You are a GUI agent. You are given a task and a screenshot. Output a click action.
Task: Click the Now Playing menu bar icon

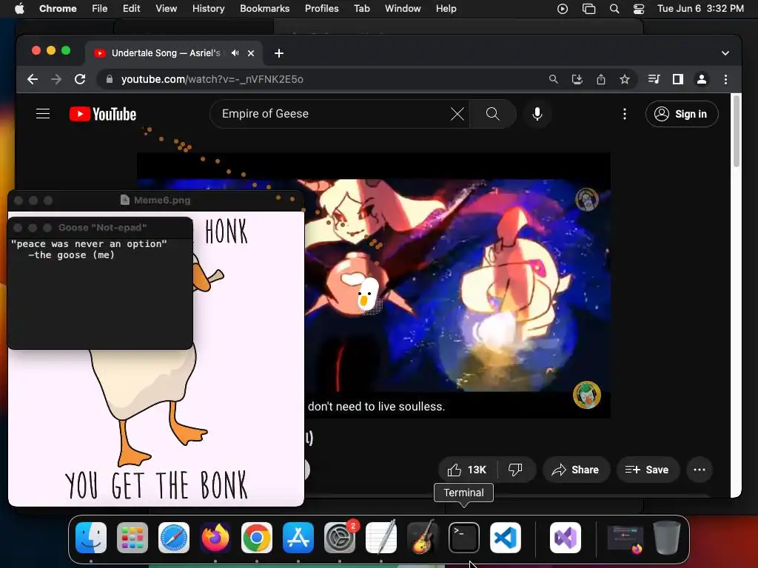563,9
